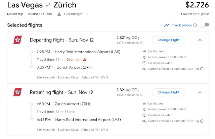Click the +34% emissions info icon

coord(141,95)
